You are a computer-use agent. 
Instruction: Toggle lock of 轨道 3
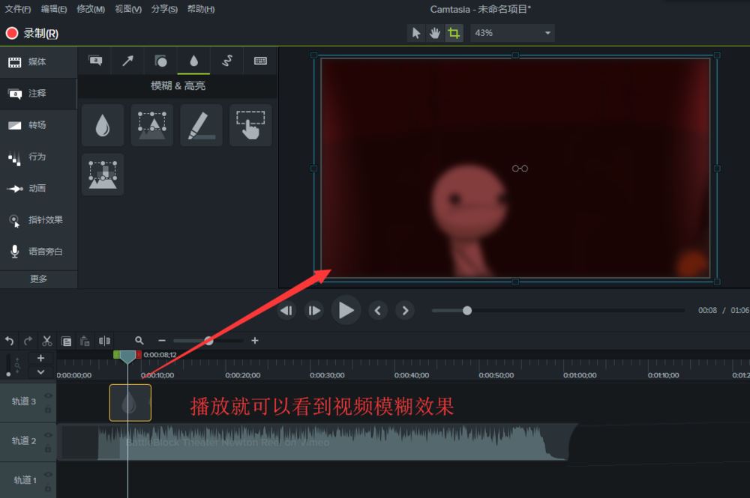[x=48, y=410]
